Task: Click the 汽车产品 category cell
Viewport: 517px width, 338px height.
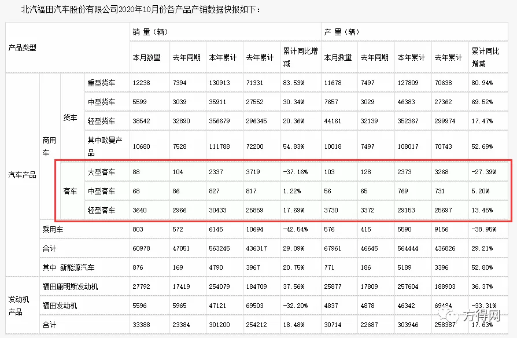Action: click(x=23, y=175)
